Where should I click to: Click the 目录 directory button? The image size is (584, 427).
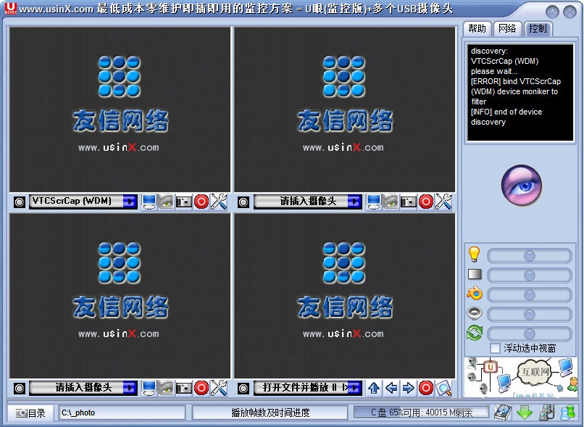tap(31, 413)
